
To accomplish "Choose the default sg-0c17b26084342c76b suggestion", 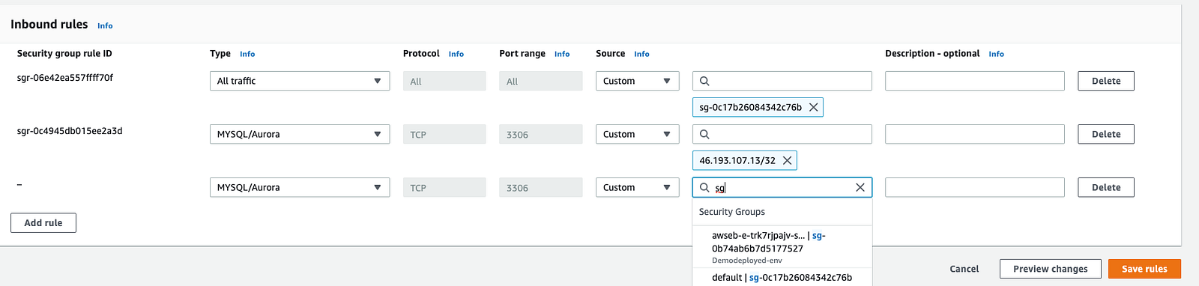I will click(782, 277).
